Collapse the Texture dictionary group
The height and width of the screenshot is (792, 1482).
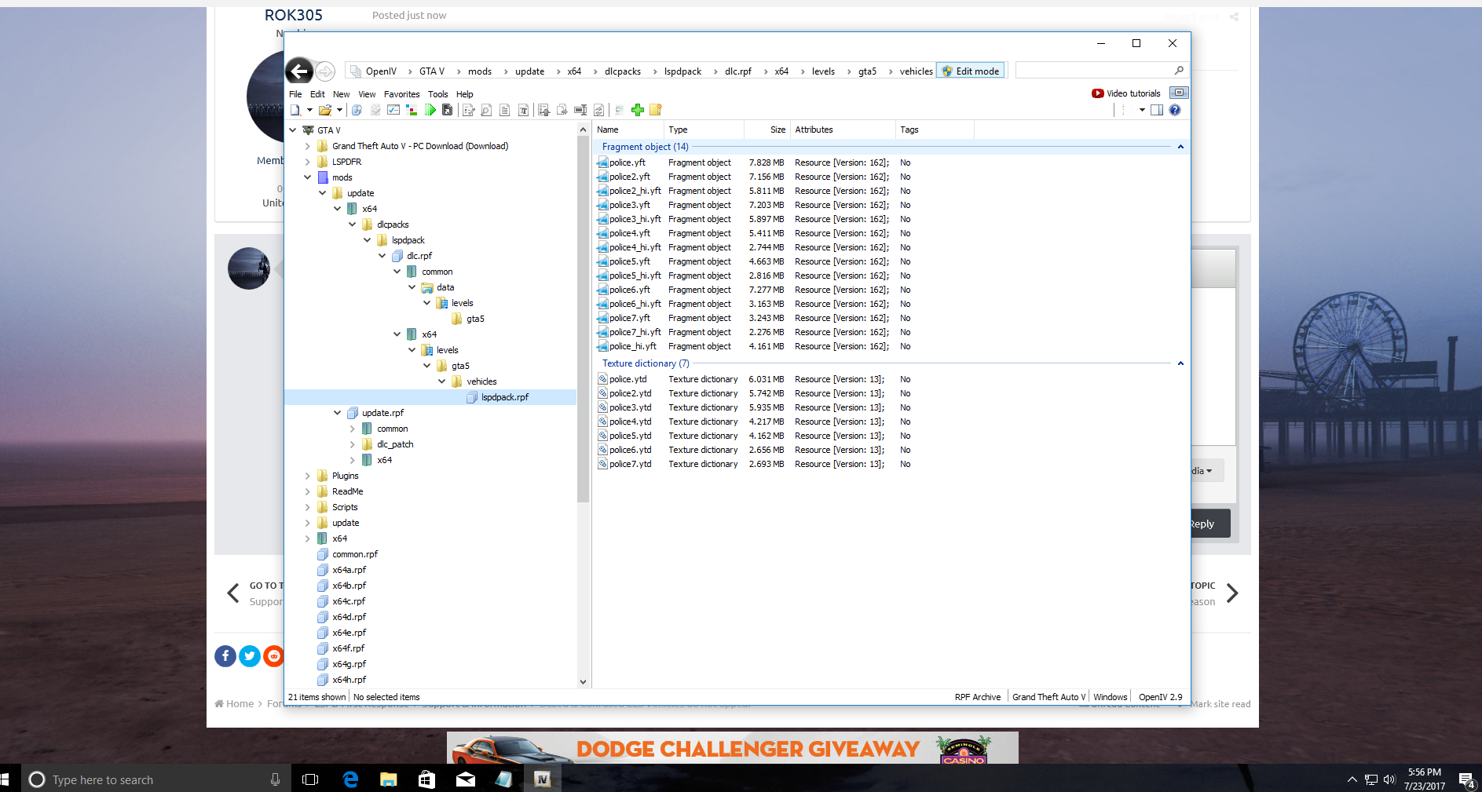1180,363
